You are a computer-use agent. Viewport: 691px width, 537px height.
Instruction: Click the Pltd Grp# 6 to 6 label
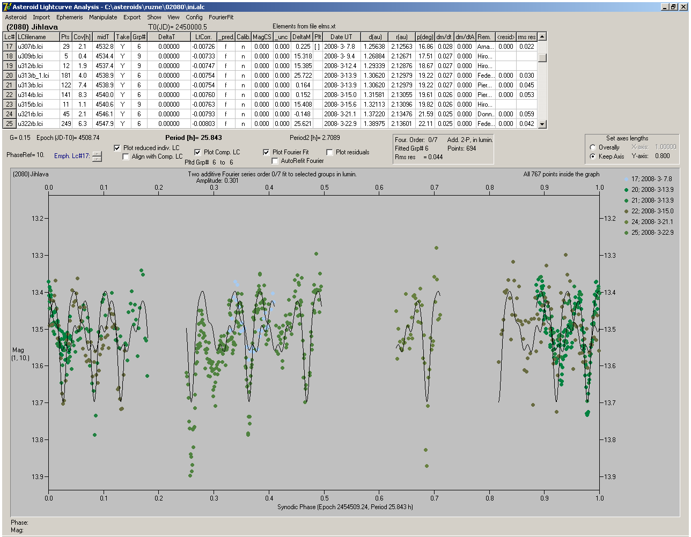(209, 162)
